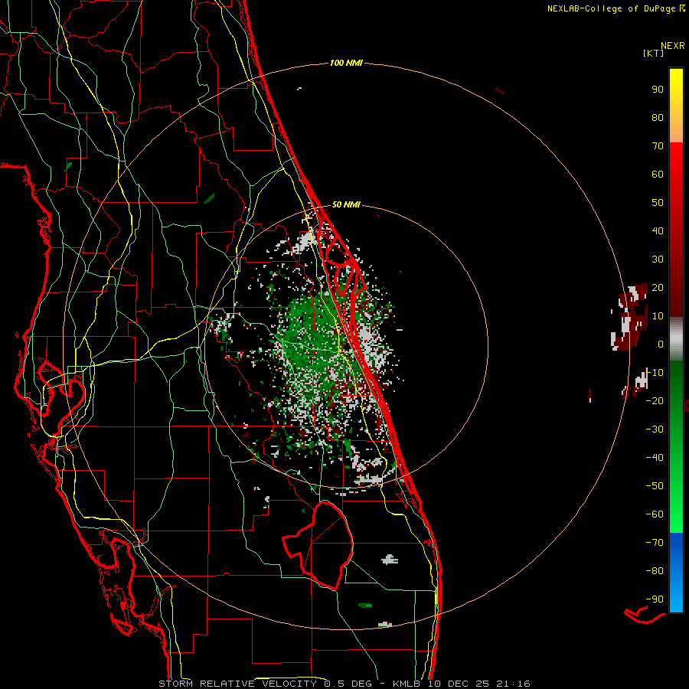Click the -20 tick on the velocity scale
The image size is (689, 689).
655,400
